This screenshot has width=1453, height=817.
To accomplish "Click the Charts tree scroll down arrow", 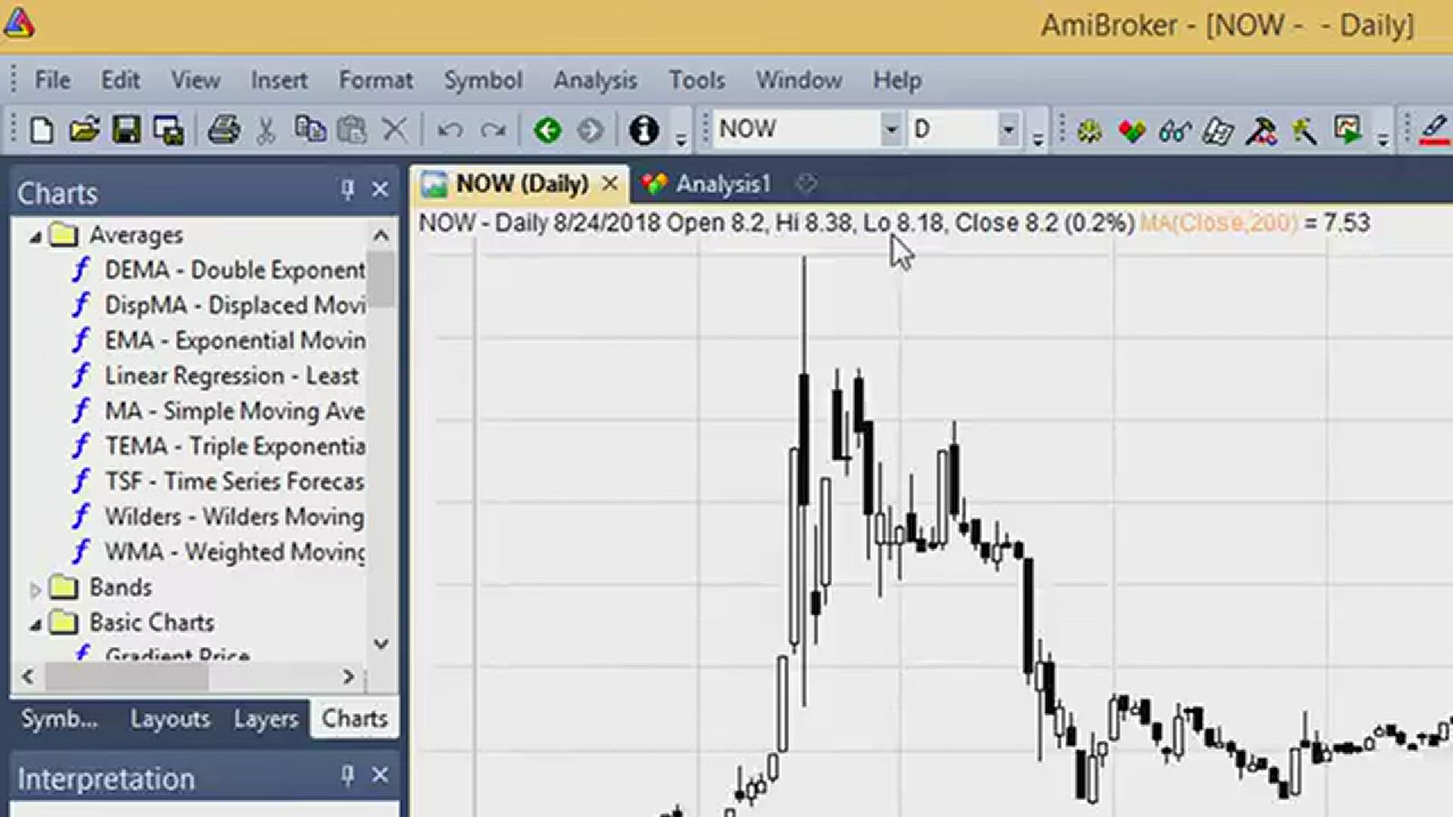I will coord(381,644).
